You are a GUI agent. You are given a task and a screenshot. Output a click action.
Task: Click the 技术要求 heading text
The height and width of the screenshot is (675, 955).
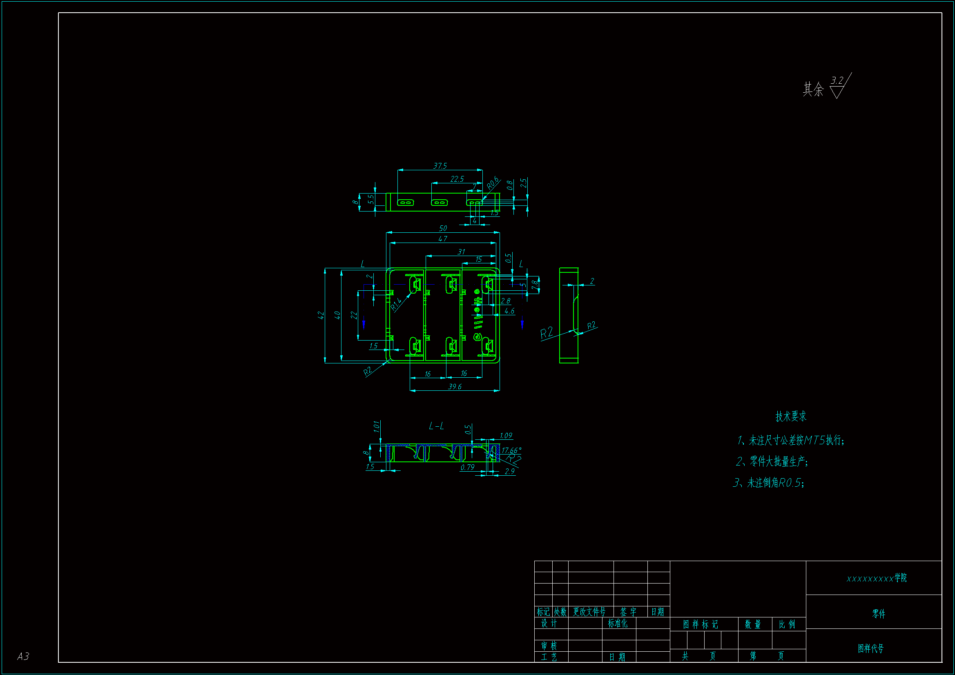pyautogui.click(x=791, y=417)
